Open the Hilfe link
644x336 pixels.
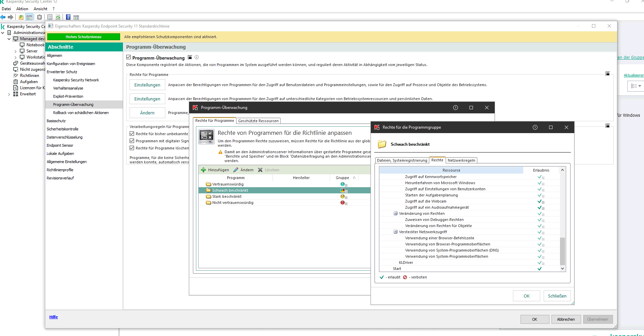click(53, 317)
